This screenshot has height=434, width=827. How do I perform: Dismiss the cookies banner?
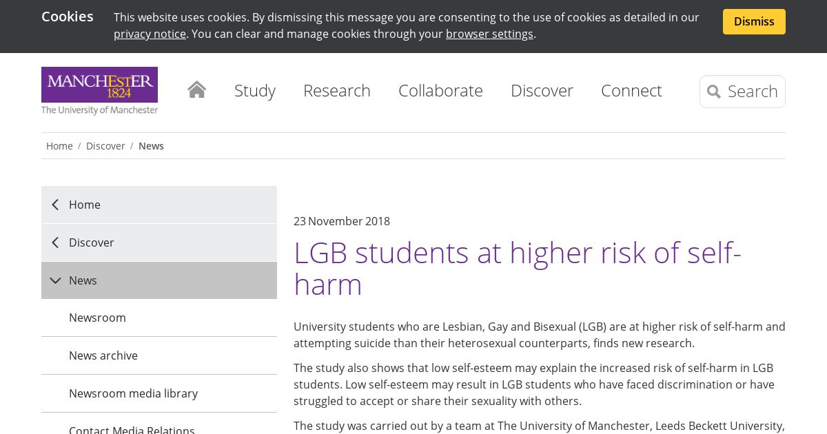pyautogui.click(x=753, y=21)
